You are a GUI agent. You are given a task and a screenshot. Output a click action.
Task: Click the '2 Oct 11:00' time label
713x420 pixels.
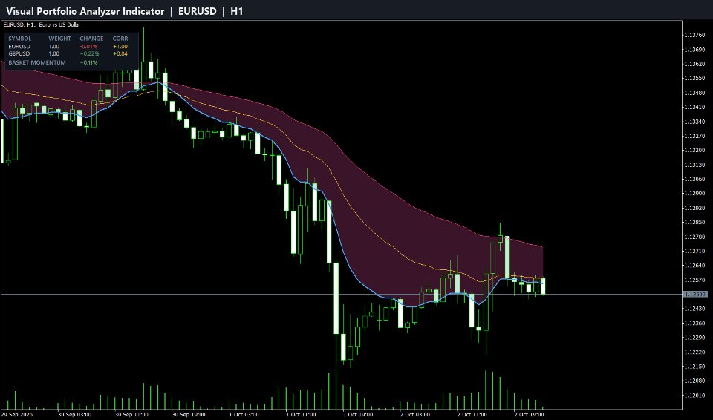coord(472,415)
